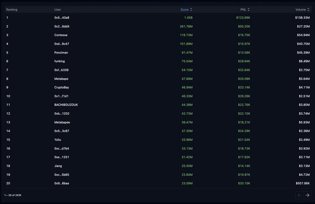Select user BACHIBOUZOUK

click(66, 105)
